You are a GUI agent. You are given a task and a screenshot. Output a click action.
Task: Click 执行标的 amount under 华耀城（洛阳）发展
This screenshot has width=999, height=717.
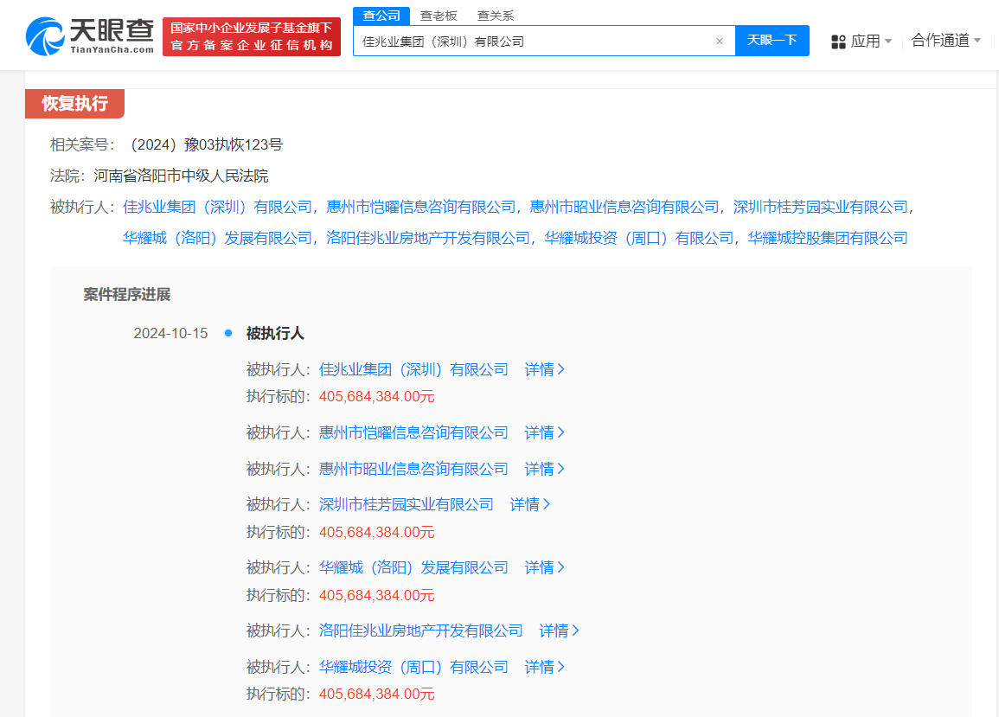pos(376,595)
